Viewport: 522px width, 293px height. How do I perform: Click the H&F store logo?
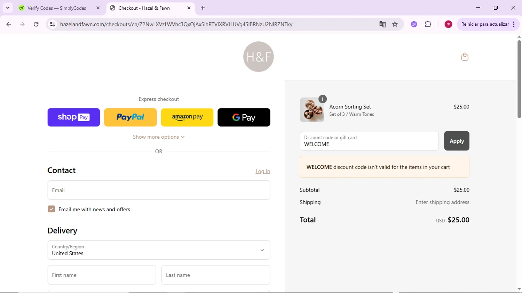coord(258,57)
